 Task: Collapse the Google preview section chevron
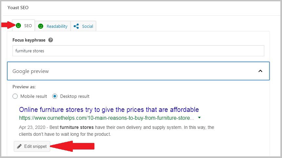click(260, 71)
